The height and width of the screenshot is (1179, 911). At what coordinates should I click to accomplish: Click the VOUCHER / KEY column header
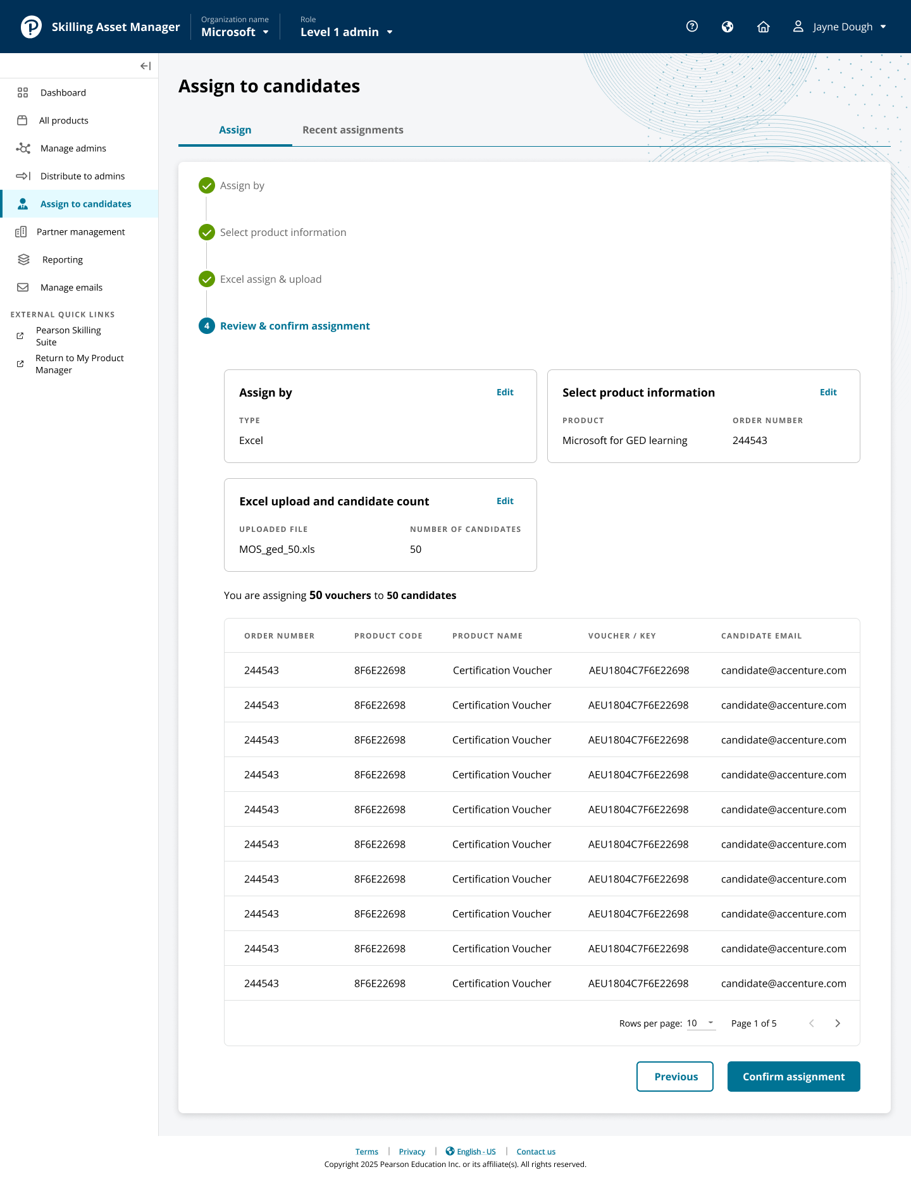point(622,636)
